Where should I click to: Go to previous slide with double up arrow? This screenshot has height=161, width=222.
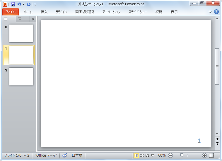217,139
